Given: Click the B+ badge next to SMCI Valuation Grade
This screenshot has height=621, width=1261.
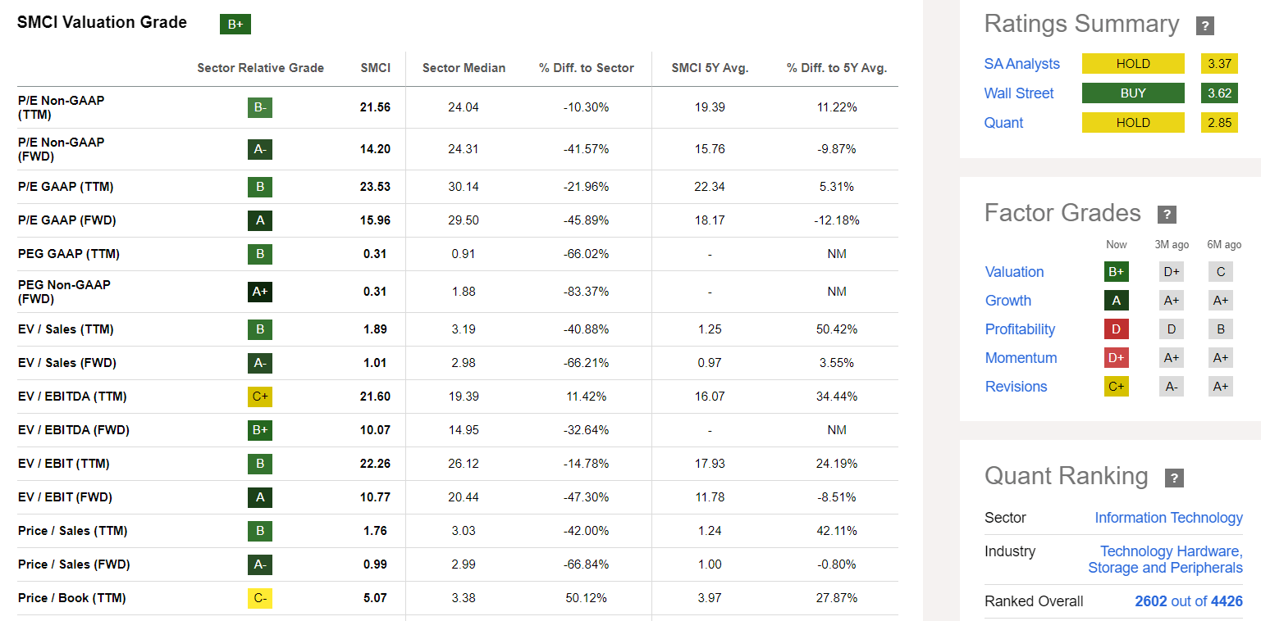Looking at the screenshot, I should pyautogui.click(x=235, y=24).
